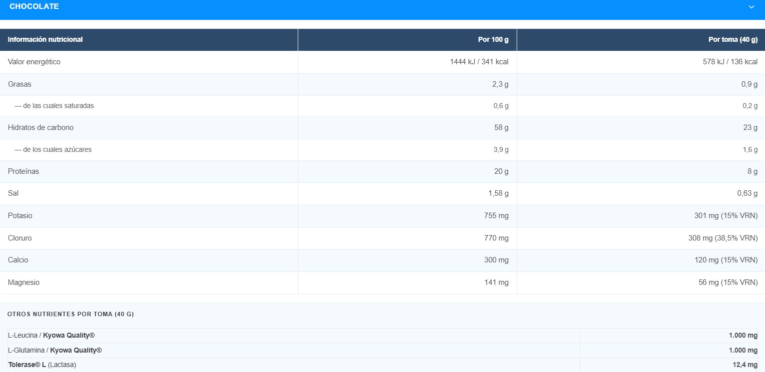Click the Por 100 g column header
The image size is (765, 372).
(493, 39)
